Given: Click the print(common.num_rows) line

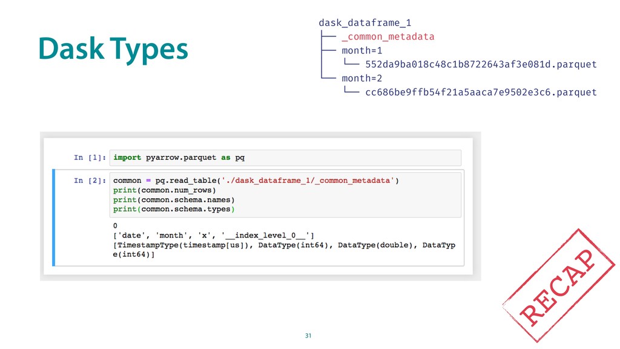Looking at the screenshot, I should pos(165,190).
